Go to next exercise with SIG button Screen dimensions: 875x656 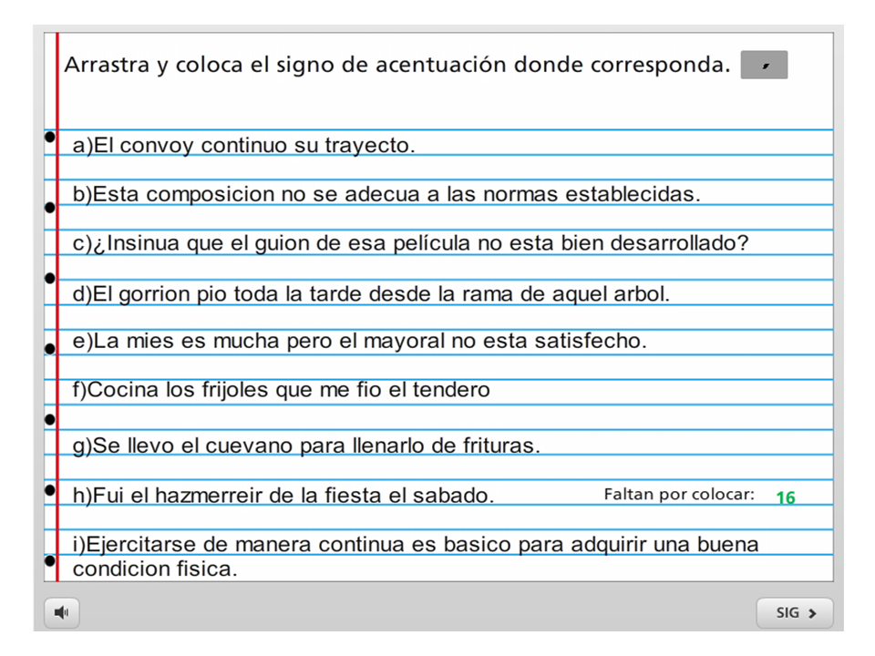tap(794, 613)
